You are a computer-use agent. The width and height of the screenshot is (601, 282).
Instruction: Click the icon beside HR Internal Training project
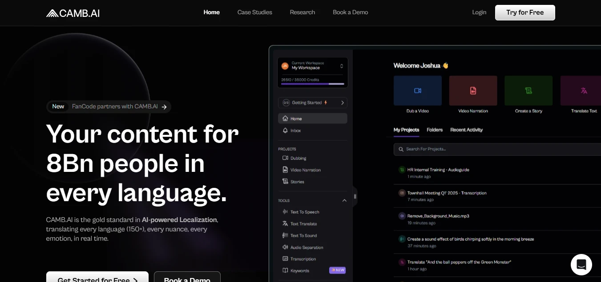[x=402, y=170]
